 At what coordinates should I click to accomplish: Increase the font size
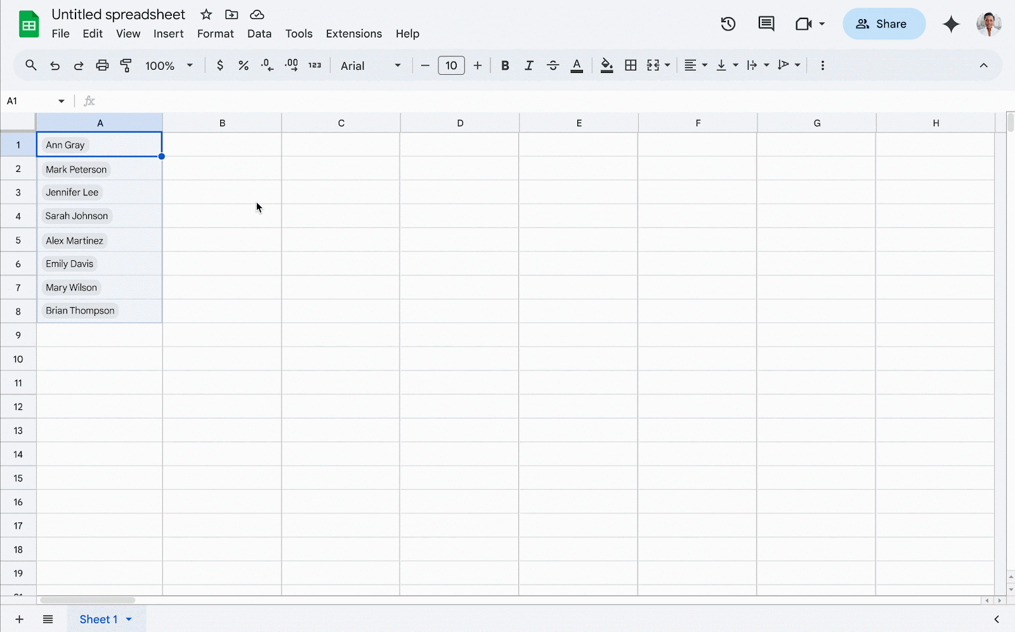[x=478, y=65]
